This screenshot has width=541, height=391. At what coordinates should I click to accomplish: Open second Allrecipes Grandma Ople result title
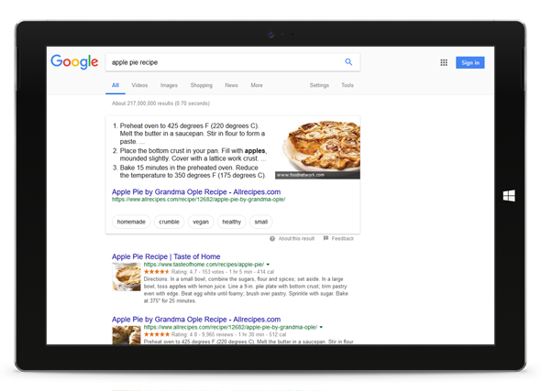point(196,320)
